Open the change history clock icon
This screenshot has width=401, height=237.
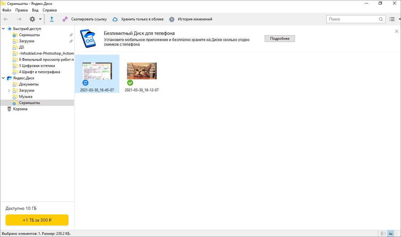172,19
